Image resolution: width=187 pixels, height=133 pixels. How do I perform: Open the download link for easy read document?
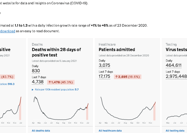click(x=7, y=31)
